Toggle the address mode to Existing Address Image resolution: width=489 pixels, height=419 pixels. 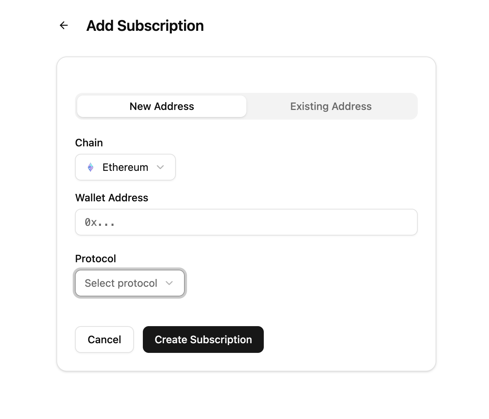point(331,106)
